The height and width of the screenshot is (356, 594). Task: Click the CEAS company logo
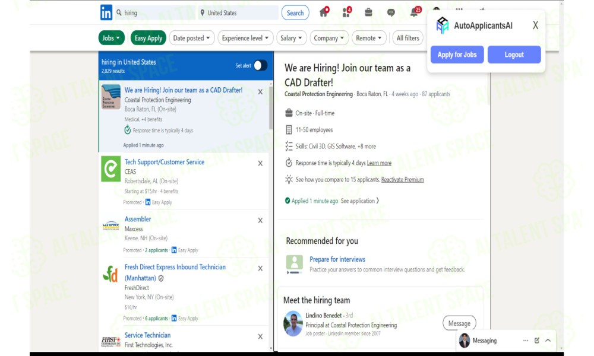111,169
